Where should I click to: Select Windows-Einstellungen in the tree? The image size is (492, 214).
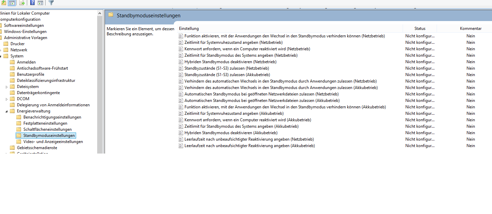25,32
